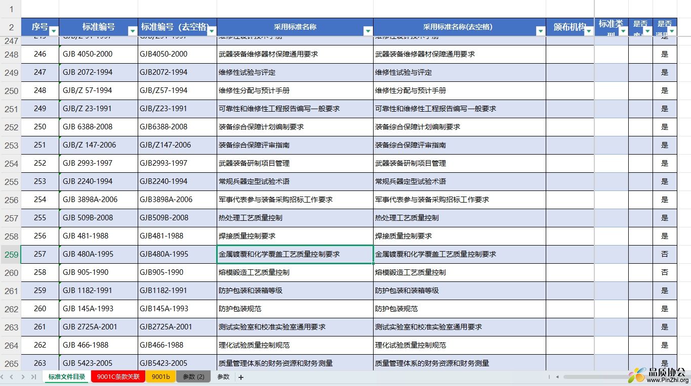Select cell GJB 6388-2008

click(98, 127)
